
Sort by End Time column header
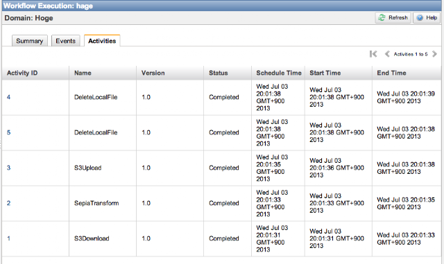(x=407, y=73)
